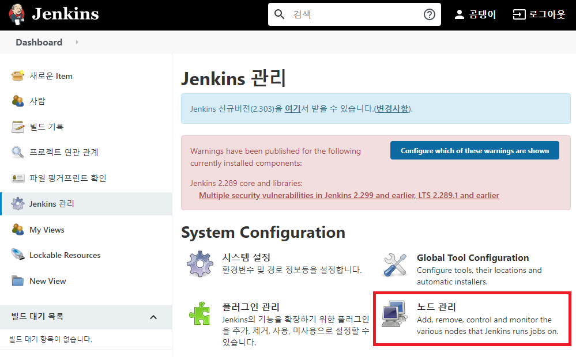Click the user profile icon beside 곰탱이

pyautogui.click(x=459, y=14)
